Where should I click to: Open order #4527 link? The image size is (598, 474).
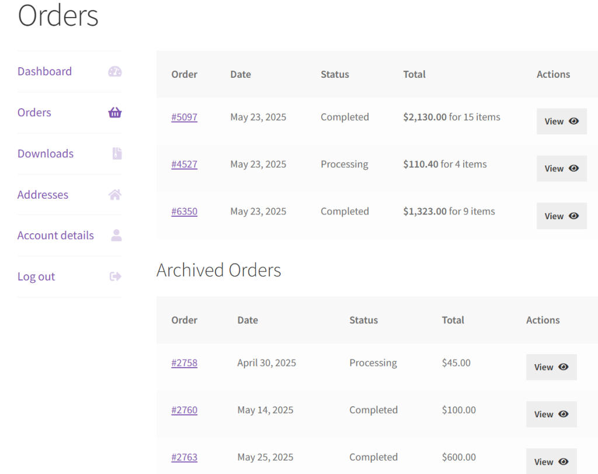pos(184,164)
